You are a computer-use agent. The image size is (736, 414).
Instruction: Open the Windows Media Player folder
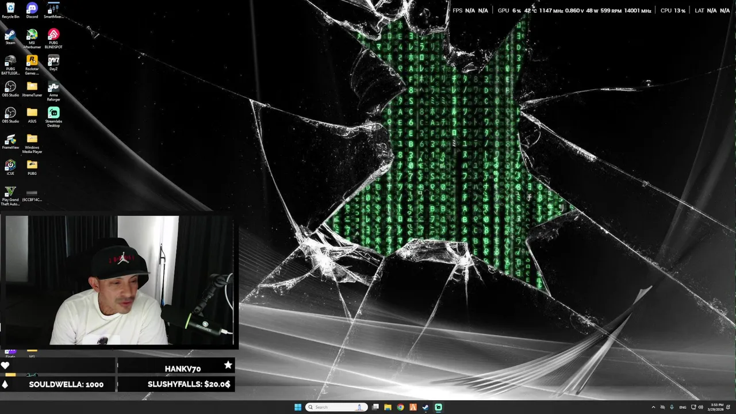pos(32,144)
